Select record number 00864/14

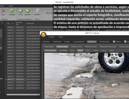pos(11,42)
